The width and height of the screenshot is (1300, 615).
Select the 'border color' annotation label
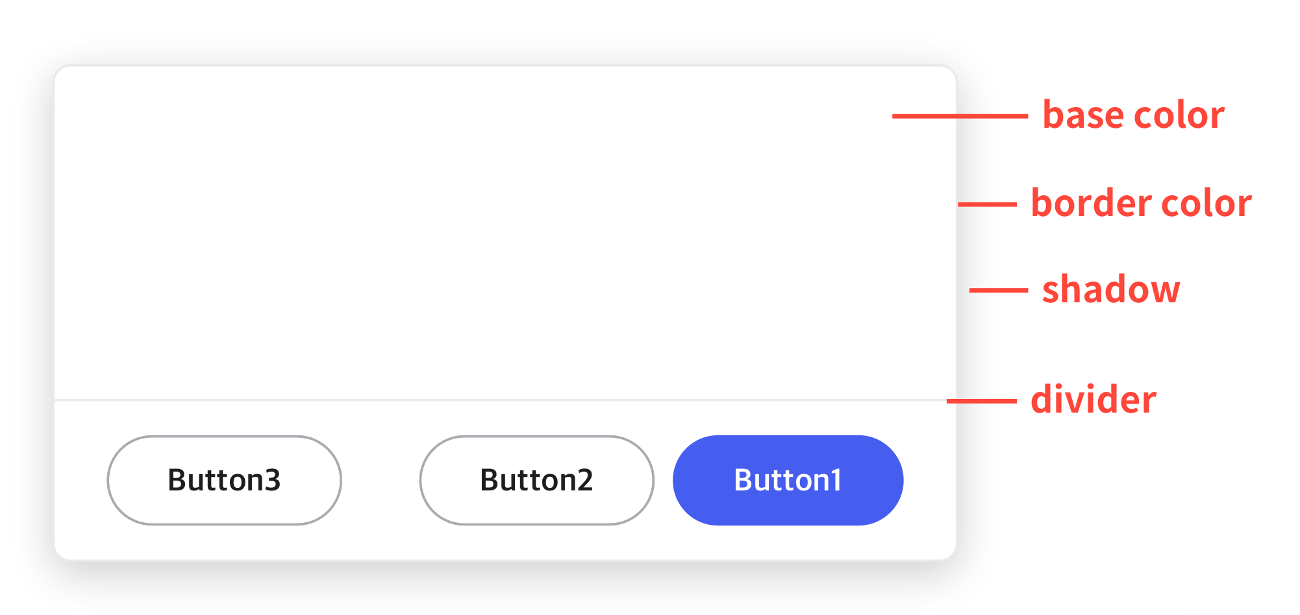click(x=1141, y=203)
